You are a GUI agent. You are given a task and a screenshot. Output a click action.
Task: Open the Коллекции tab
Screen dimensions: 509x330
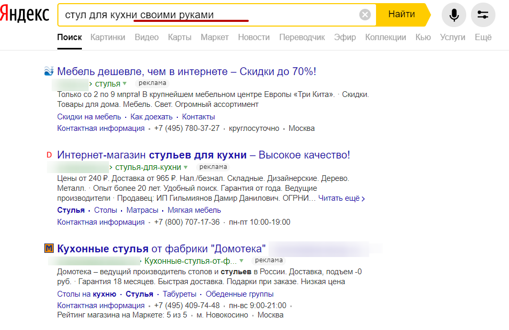pos(385,38)
